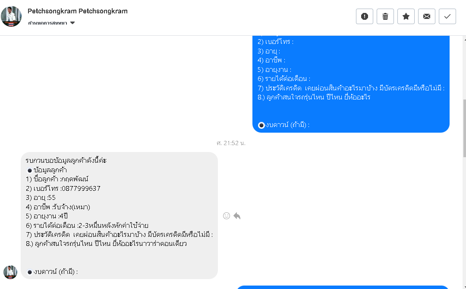Mark conversation as spam with exclamation icon
Viewport: 466px width, 289px height.
pos(365,16)
